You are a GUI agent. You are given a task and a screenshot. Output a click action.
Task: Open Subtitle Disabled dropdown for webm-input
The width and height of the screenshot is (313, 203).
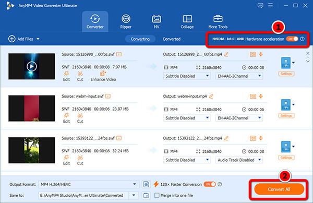click(x=187, y=118)
